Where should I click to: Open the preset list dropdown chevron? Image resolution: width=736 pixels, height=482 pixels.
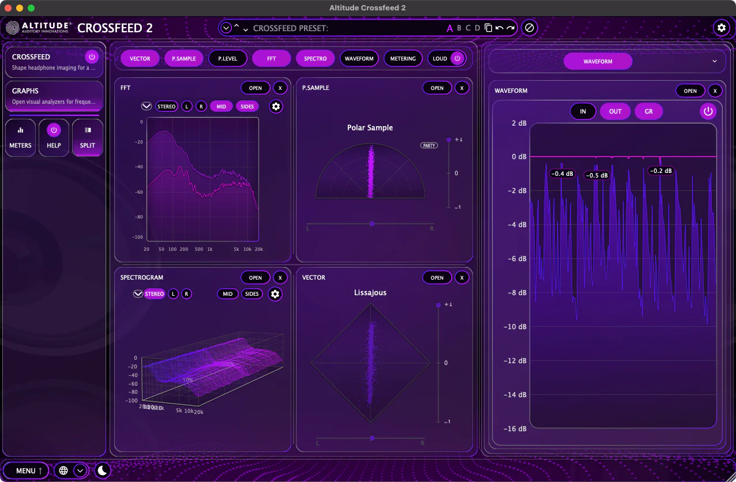[x=226, y=28]
